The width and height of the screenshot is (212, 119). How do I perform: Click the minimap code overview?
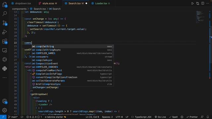pyautogui.click(x=201, y=17)
